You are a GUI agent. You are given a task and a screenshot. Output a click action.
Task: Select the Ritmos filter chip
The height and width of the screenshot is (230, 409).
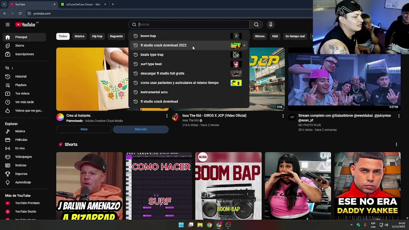coord(260,36)
